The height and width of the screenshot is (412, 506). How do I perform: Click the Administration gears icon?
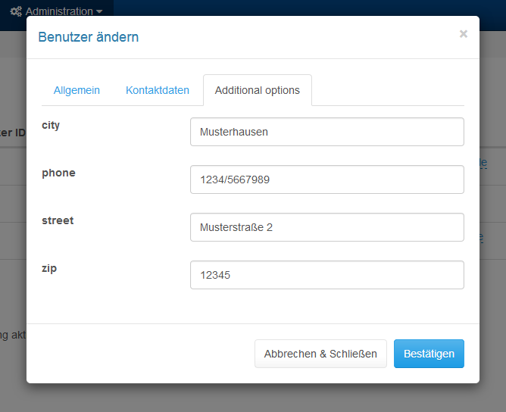pyautogui.click(x=16, y=11)
